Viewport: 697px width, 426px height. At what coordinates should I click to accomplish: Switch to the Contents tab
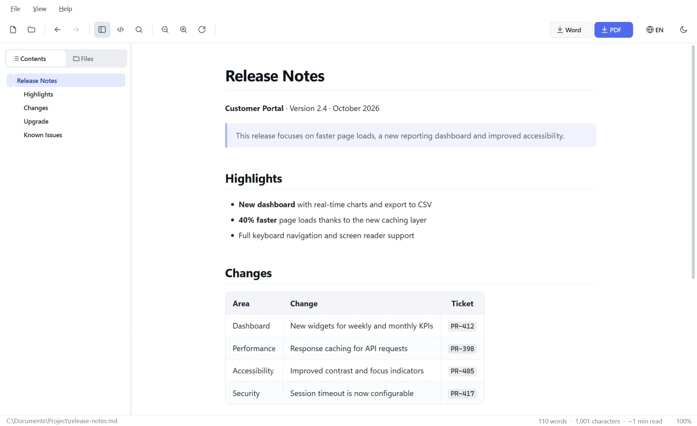36,59
